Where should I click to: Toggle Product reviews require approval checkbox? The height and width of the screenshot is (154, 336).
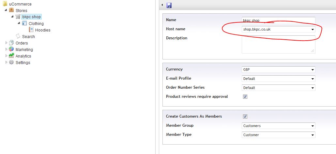coord(245,96)
